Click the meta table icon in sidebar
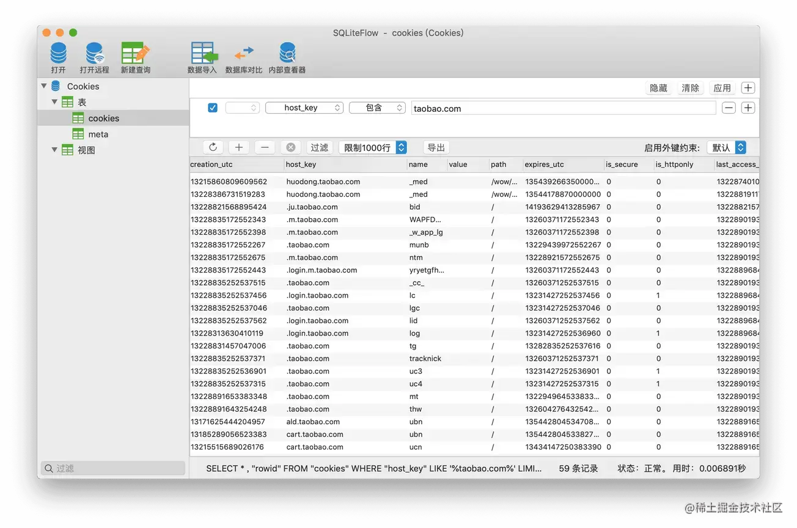797x528 pixels. [78, 134]
